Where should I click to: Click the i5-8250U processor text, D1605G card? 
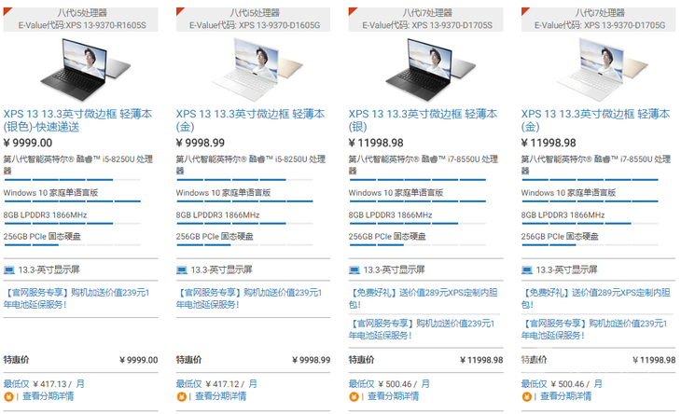[x=251, y=165]
